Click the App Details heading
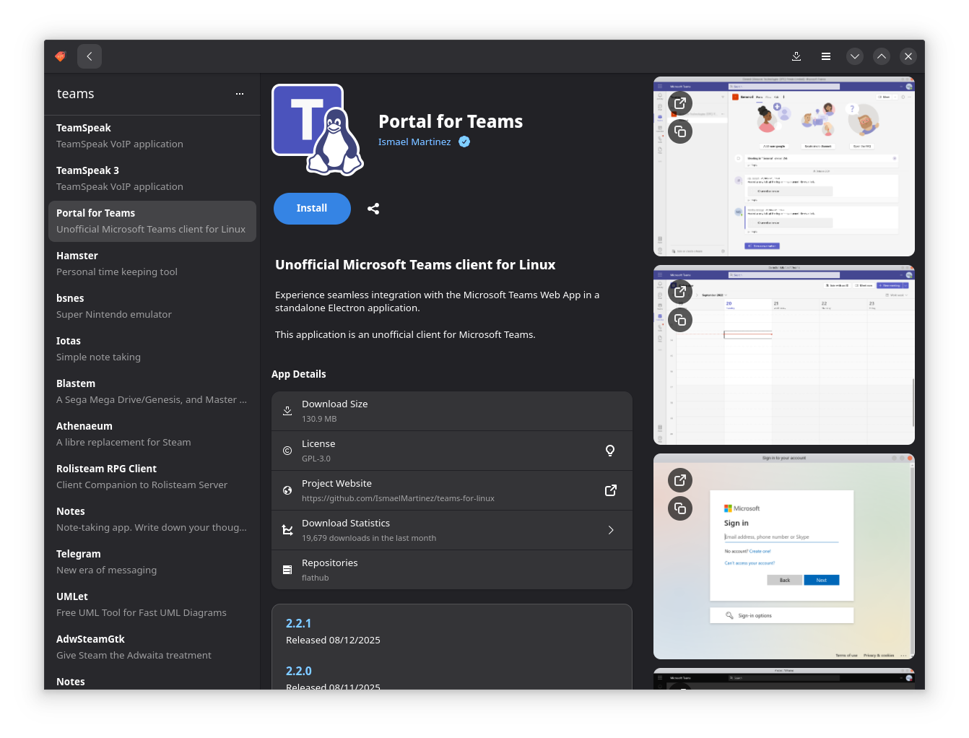Screen dimensions: 969x738 pyautogui.click(x=299, y=374)
